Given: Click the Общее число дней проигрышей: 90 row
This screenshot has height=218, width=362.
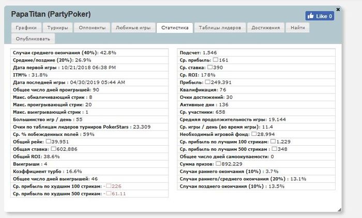Looking at the screenshot, I should tap(89, 90).
